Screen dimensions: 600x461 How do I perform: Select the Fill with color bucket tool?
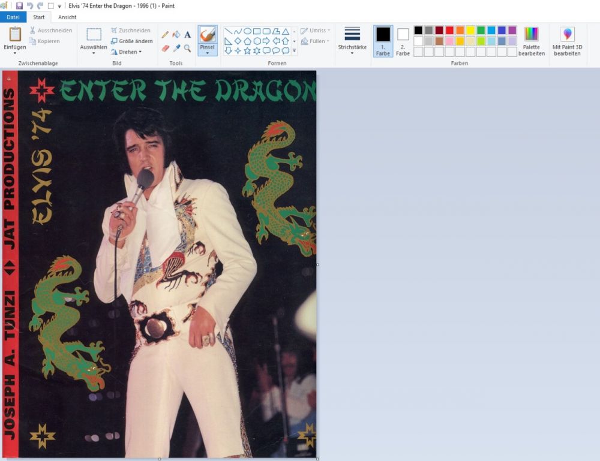[x=176, y=35]
